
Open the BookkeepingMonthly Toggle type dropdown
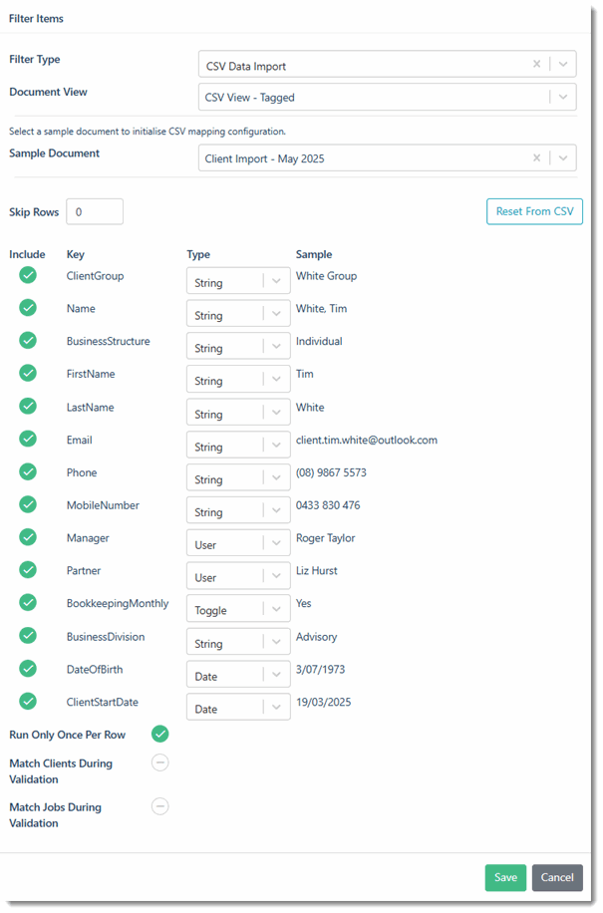238,609
